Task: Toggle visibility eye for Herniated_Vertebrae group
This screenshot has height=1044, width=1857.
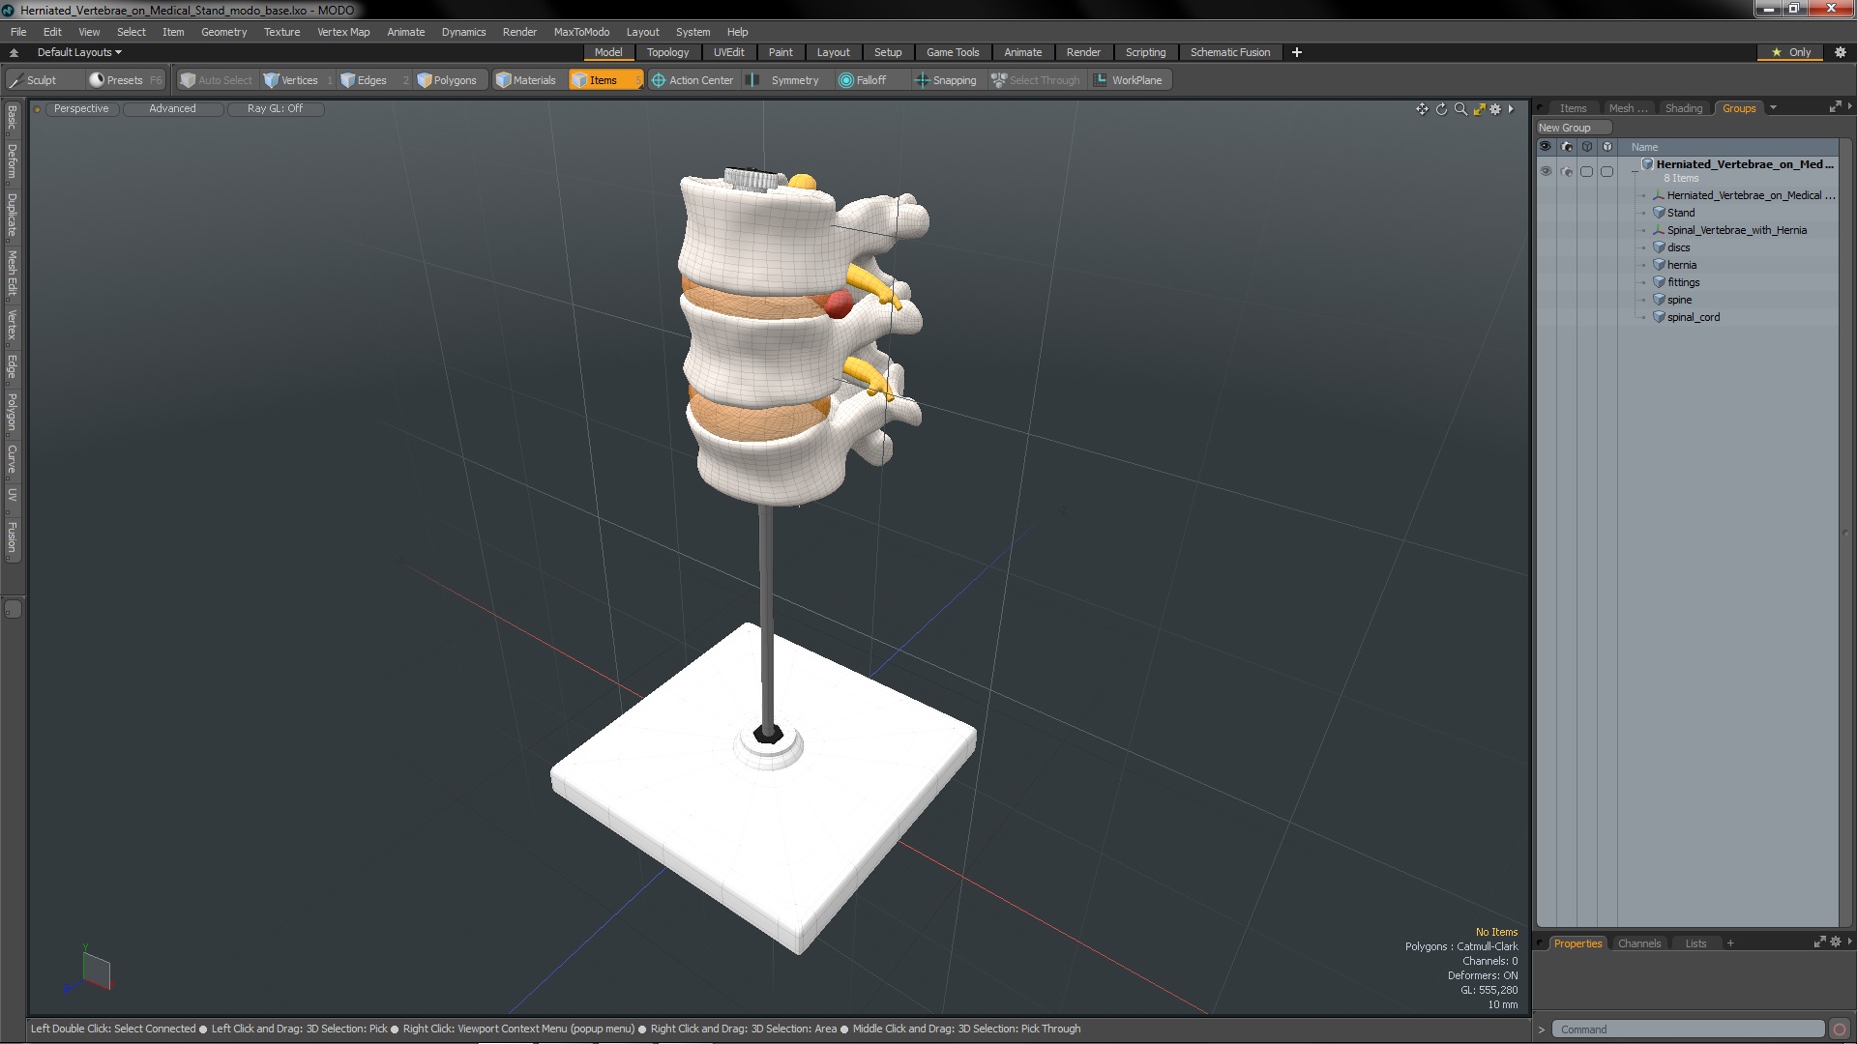Action: click(1546, 171)
